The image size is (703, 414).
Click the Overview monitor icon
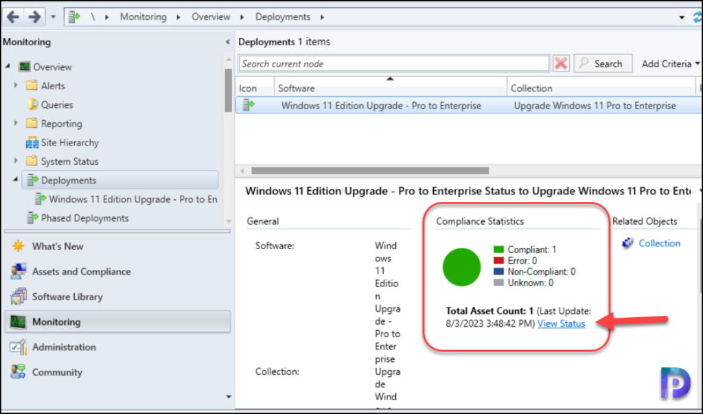pyautogui.click(x=24, y=67)
